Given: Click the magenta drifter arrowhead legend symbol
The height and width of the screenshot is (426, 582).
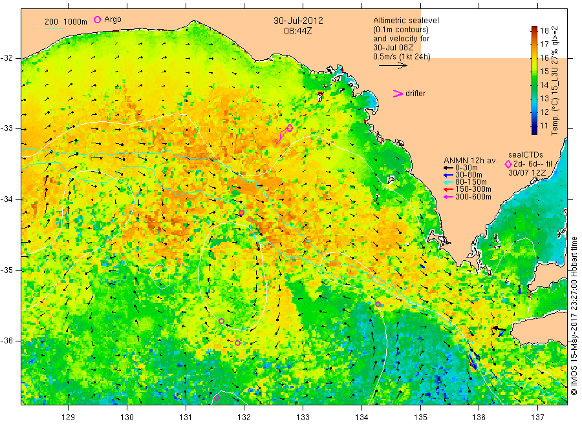Looking at the screenshot, I should pos(398,94).
